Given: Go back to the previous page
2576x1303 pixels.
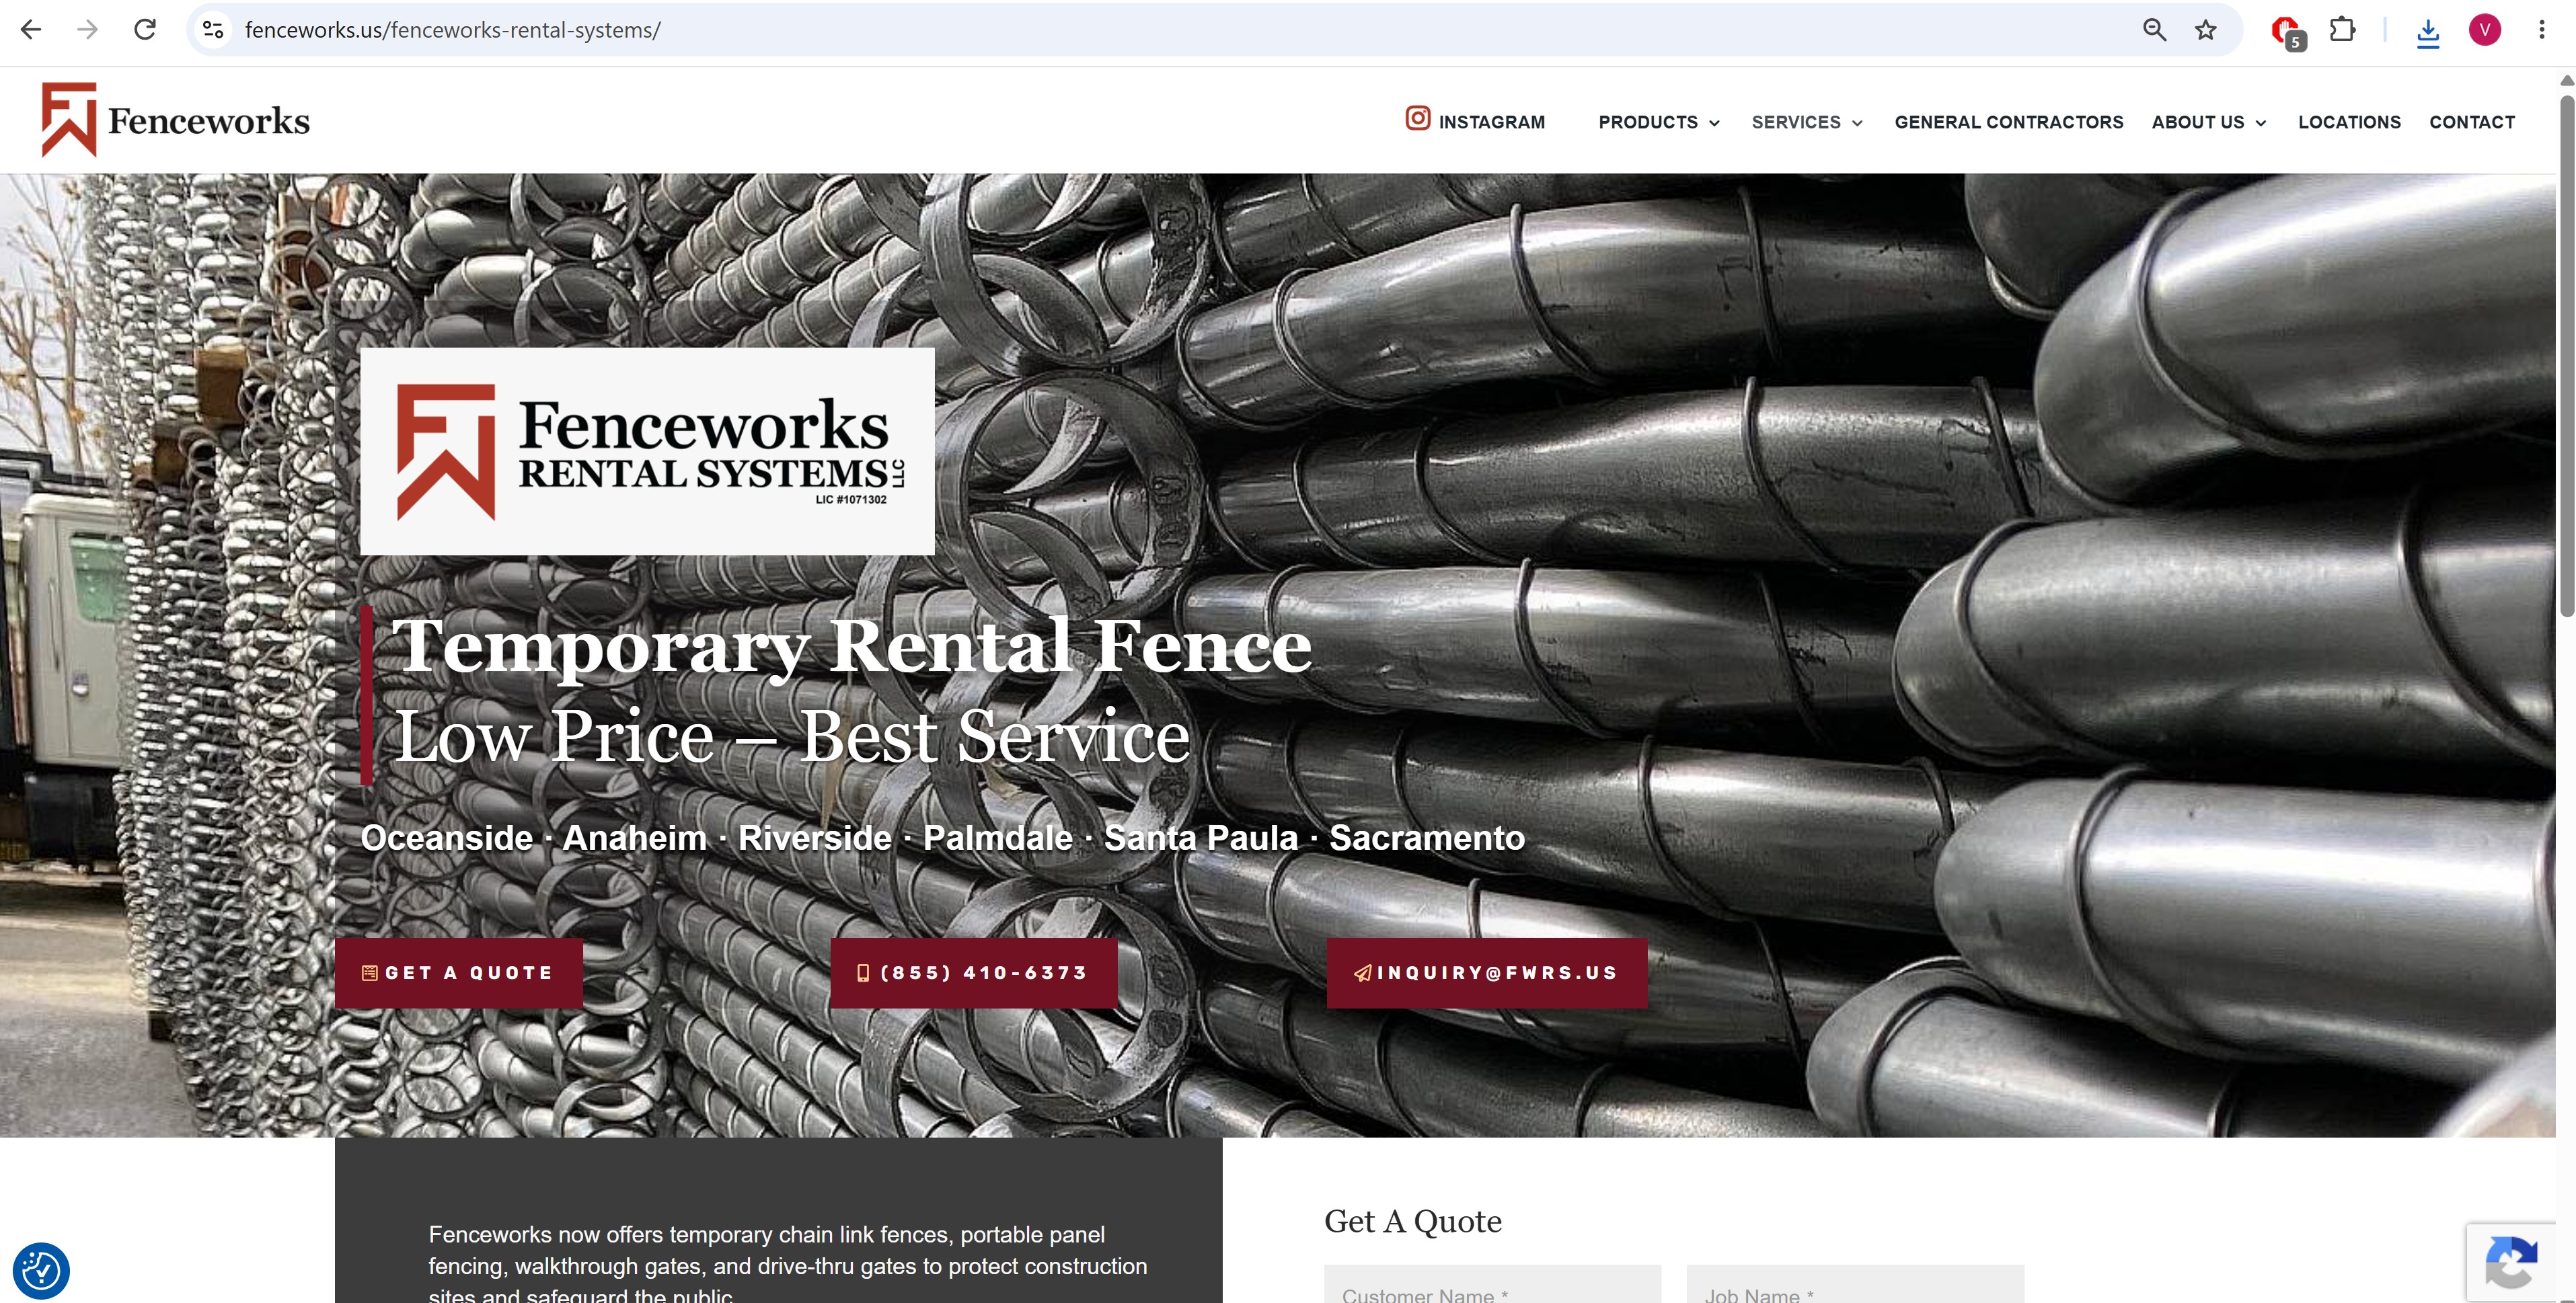Looking at the screenshot, I should pyautogui.click(x=31, y=30).
